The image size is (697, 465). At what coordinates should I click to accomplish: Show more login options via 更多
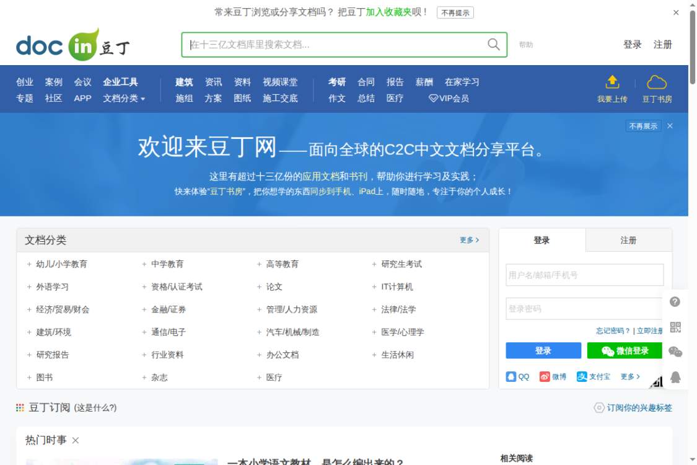tap(630, 376)
